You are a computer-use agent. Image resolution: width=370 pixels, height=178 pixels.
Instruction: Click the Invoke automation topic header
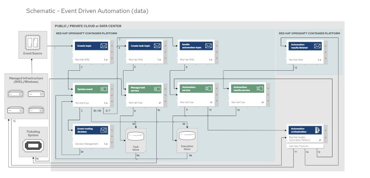point(196,46)
